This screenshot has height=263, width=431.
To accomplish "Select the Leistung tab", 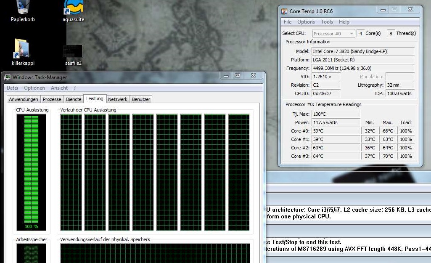I will 95,98.
